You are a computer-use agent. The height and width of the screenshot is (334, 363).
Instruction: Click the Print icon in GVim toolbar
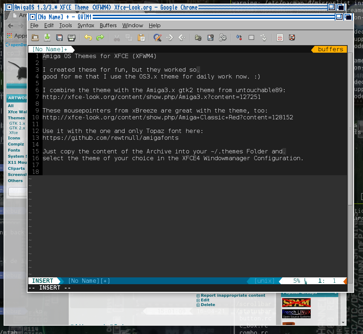(72, 38)
